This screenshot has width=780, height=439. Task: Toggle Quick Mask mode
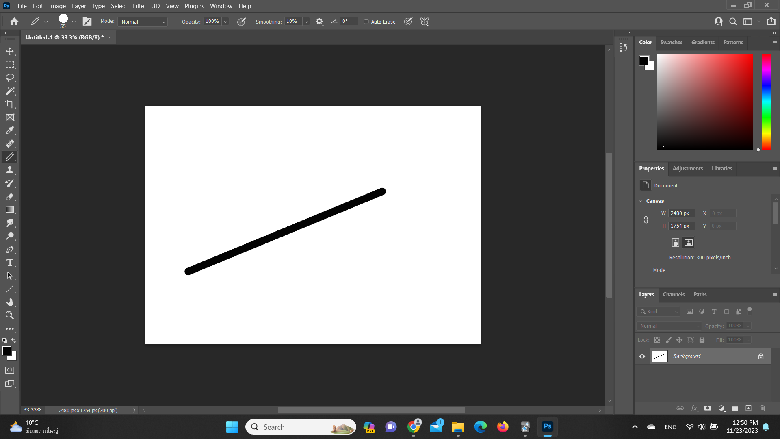coord(10,370)
